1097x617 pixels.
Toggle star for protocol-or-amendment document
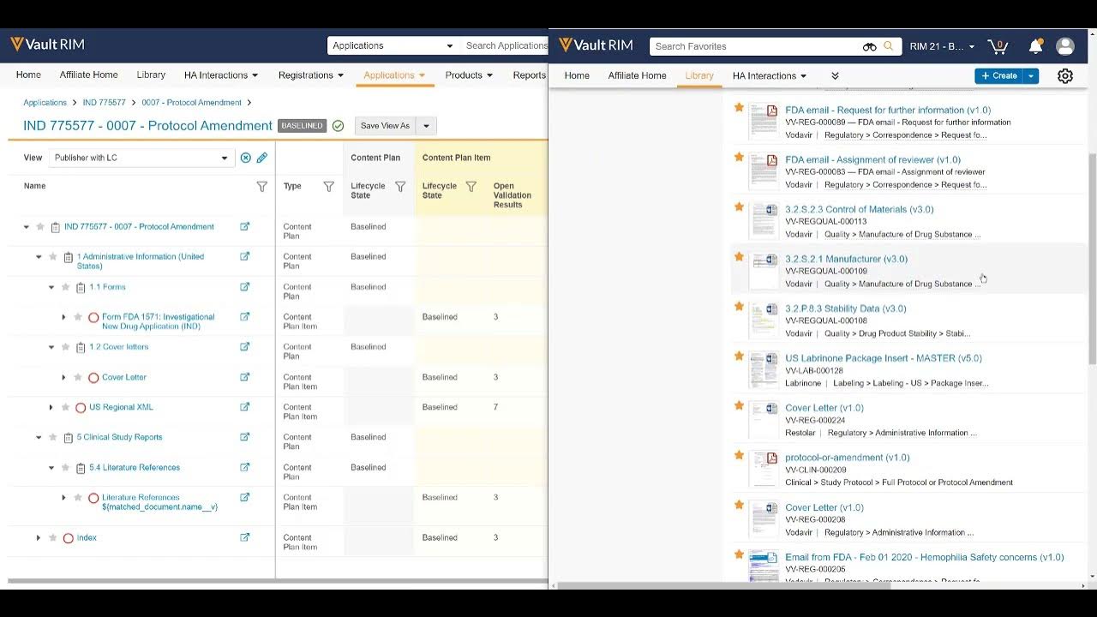point(739,455)
